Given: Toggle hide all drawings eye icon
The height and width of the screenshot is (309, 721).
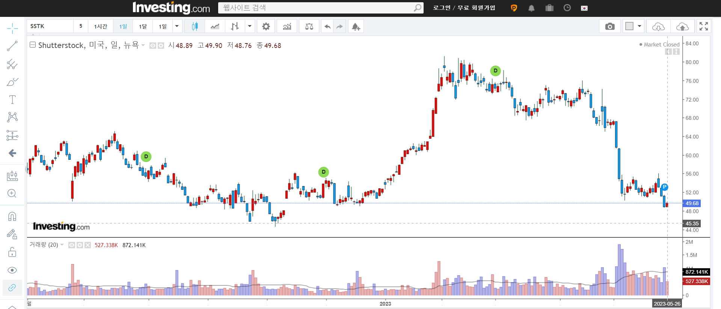Looking at the screenshot, I should (x=12, y=270).
